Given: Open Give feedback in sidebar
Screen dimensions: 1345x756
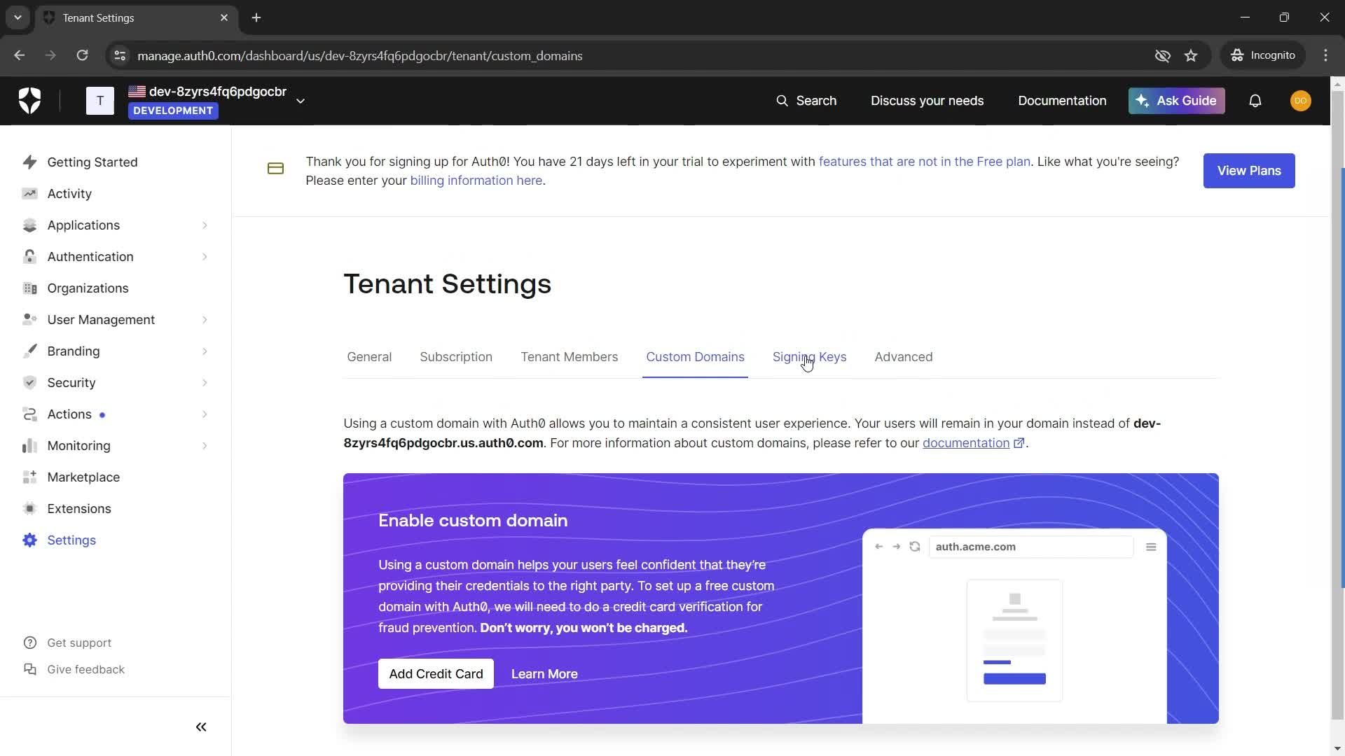Looking at the screenshot, I should point(74,670).
